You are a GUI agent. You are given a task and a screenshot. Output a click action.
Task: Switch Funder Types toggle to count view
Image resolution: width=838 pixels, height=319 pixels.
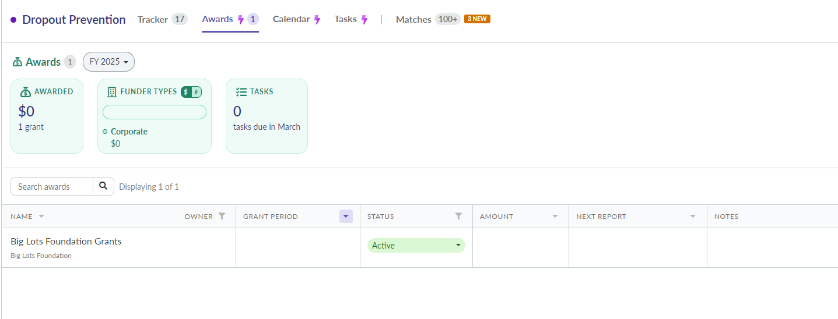pyautogui.click(x=197, y=92)
